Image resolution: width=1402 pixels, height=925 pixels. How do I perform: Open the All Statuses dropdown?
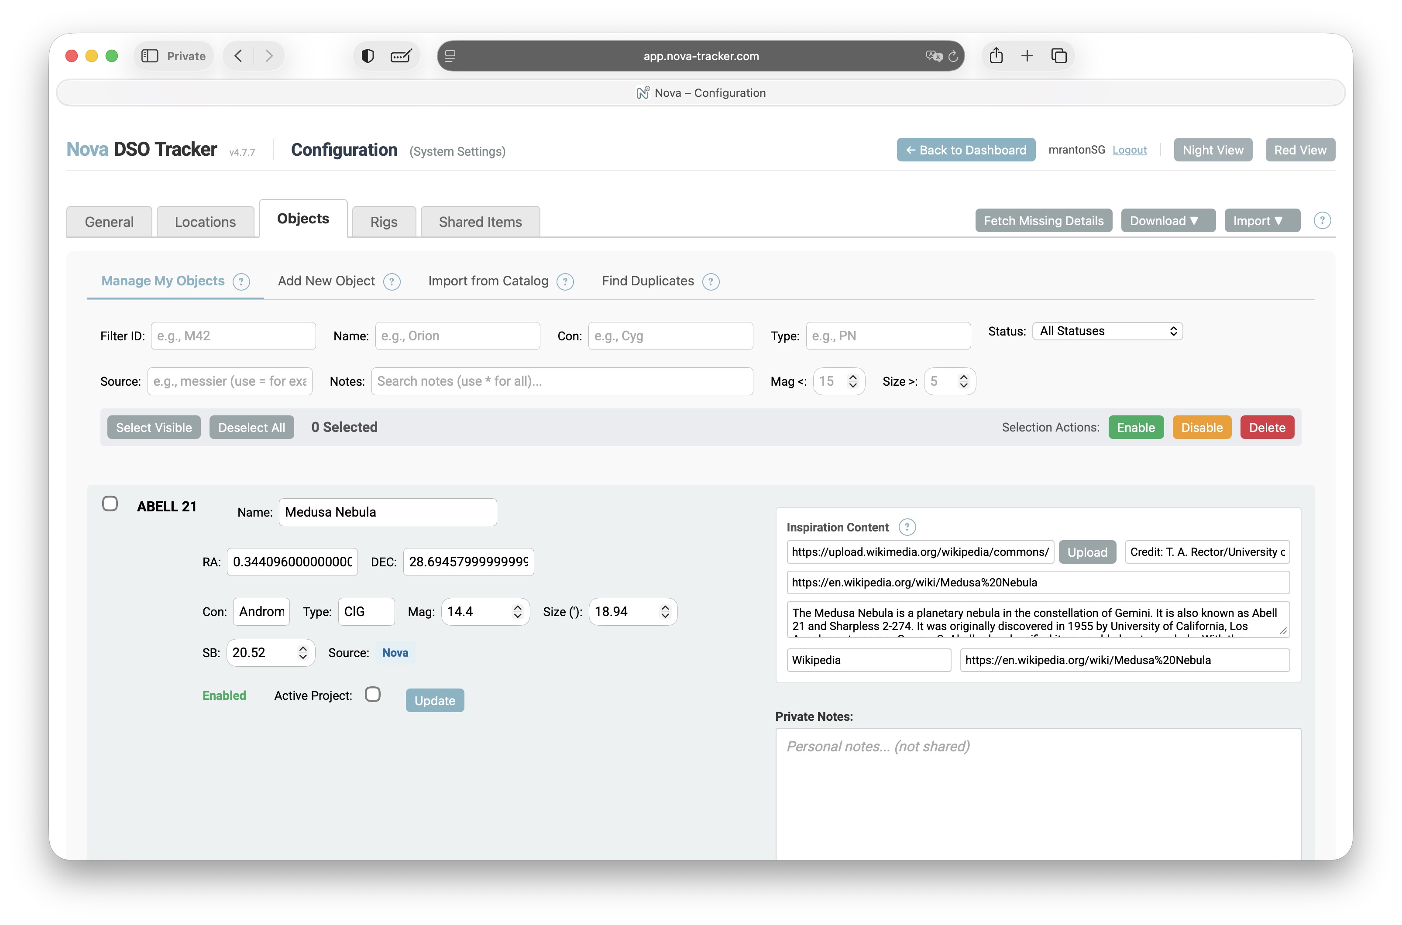click(x=1107, y=331)
